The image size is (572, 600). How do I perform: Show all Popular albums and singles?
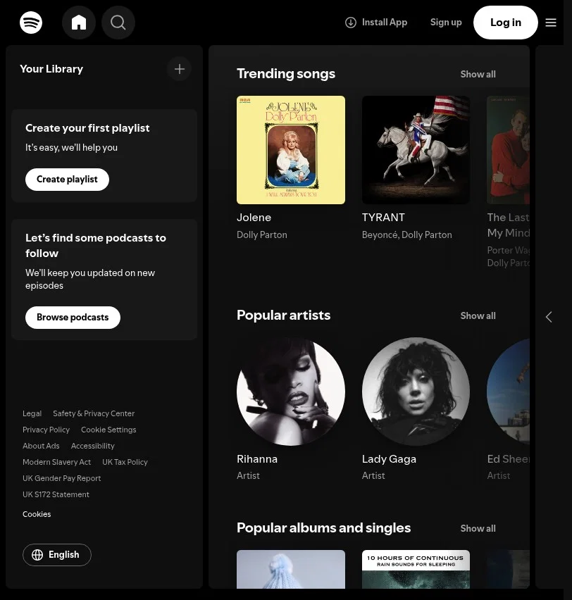coord(478,528)
